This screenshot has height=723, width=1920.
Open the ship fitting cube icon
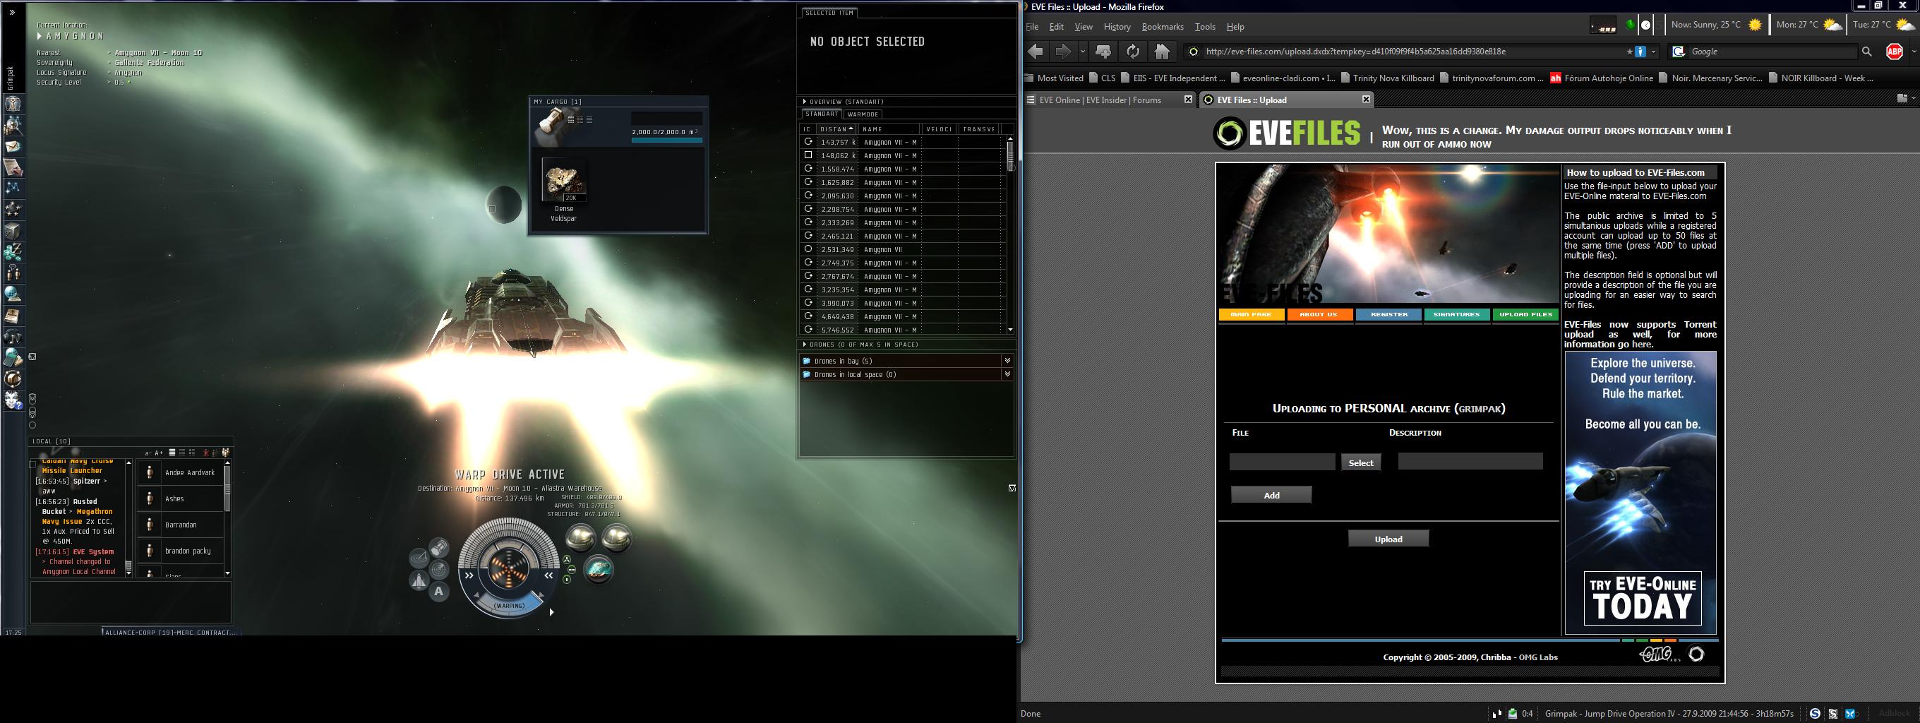click(x=13, y=231)
